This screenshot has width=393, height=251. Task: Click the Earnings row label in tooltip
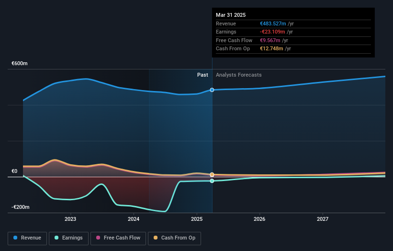pyautogui.click(x=226, y=32)
